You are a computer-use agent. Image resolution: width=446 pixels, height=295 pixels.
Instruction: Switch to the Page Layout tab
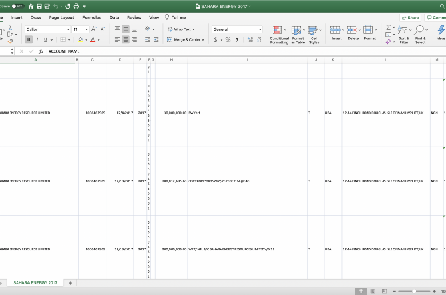tap(61, 17)
